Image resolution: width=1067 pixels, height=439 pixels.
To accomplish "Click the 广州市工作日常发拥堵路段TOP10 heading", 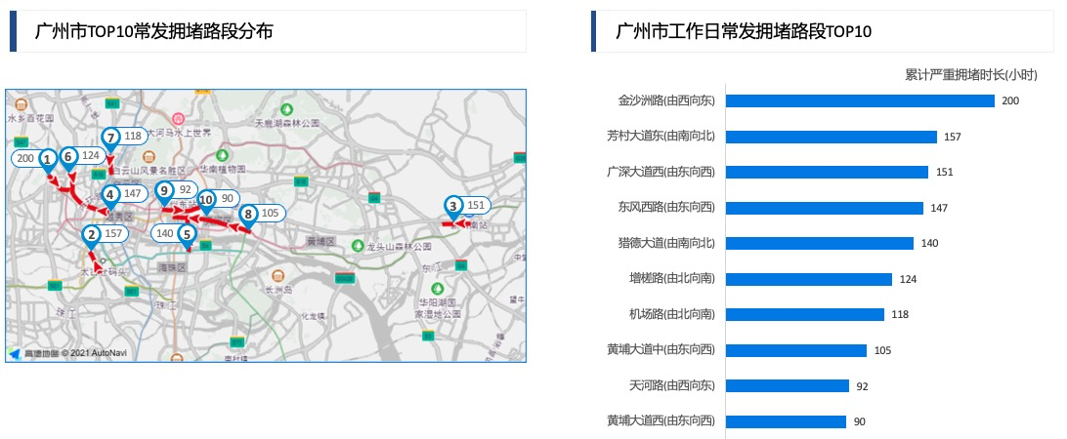I will (x=744, y=31).
